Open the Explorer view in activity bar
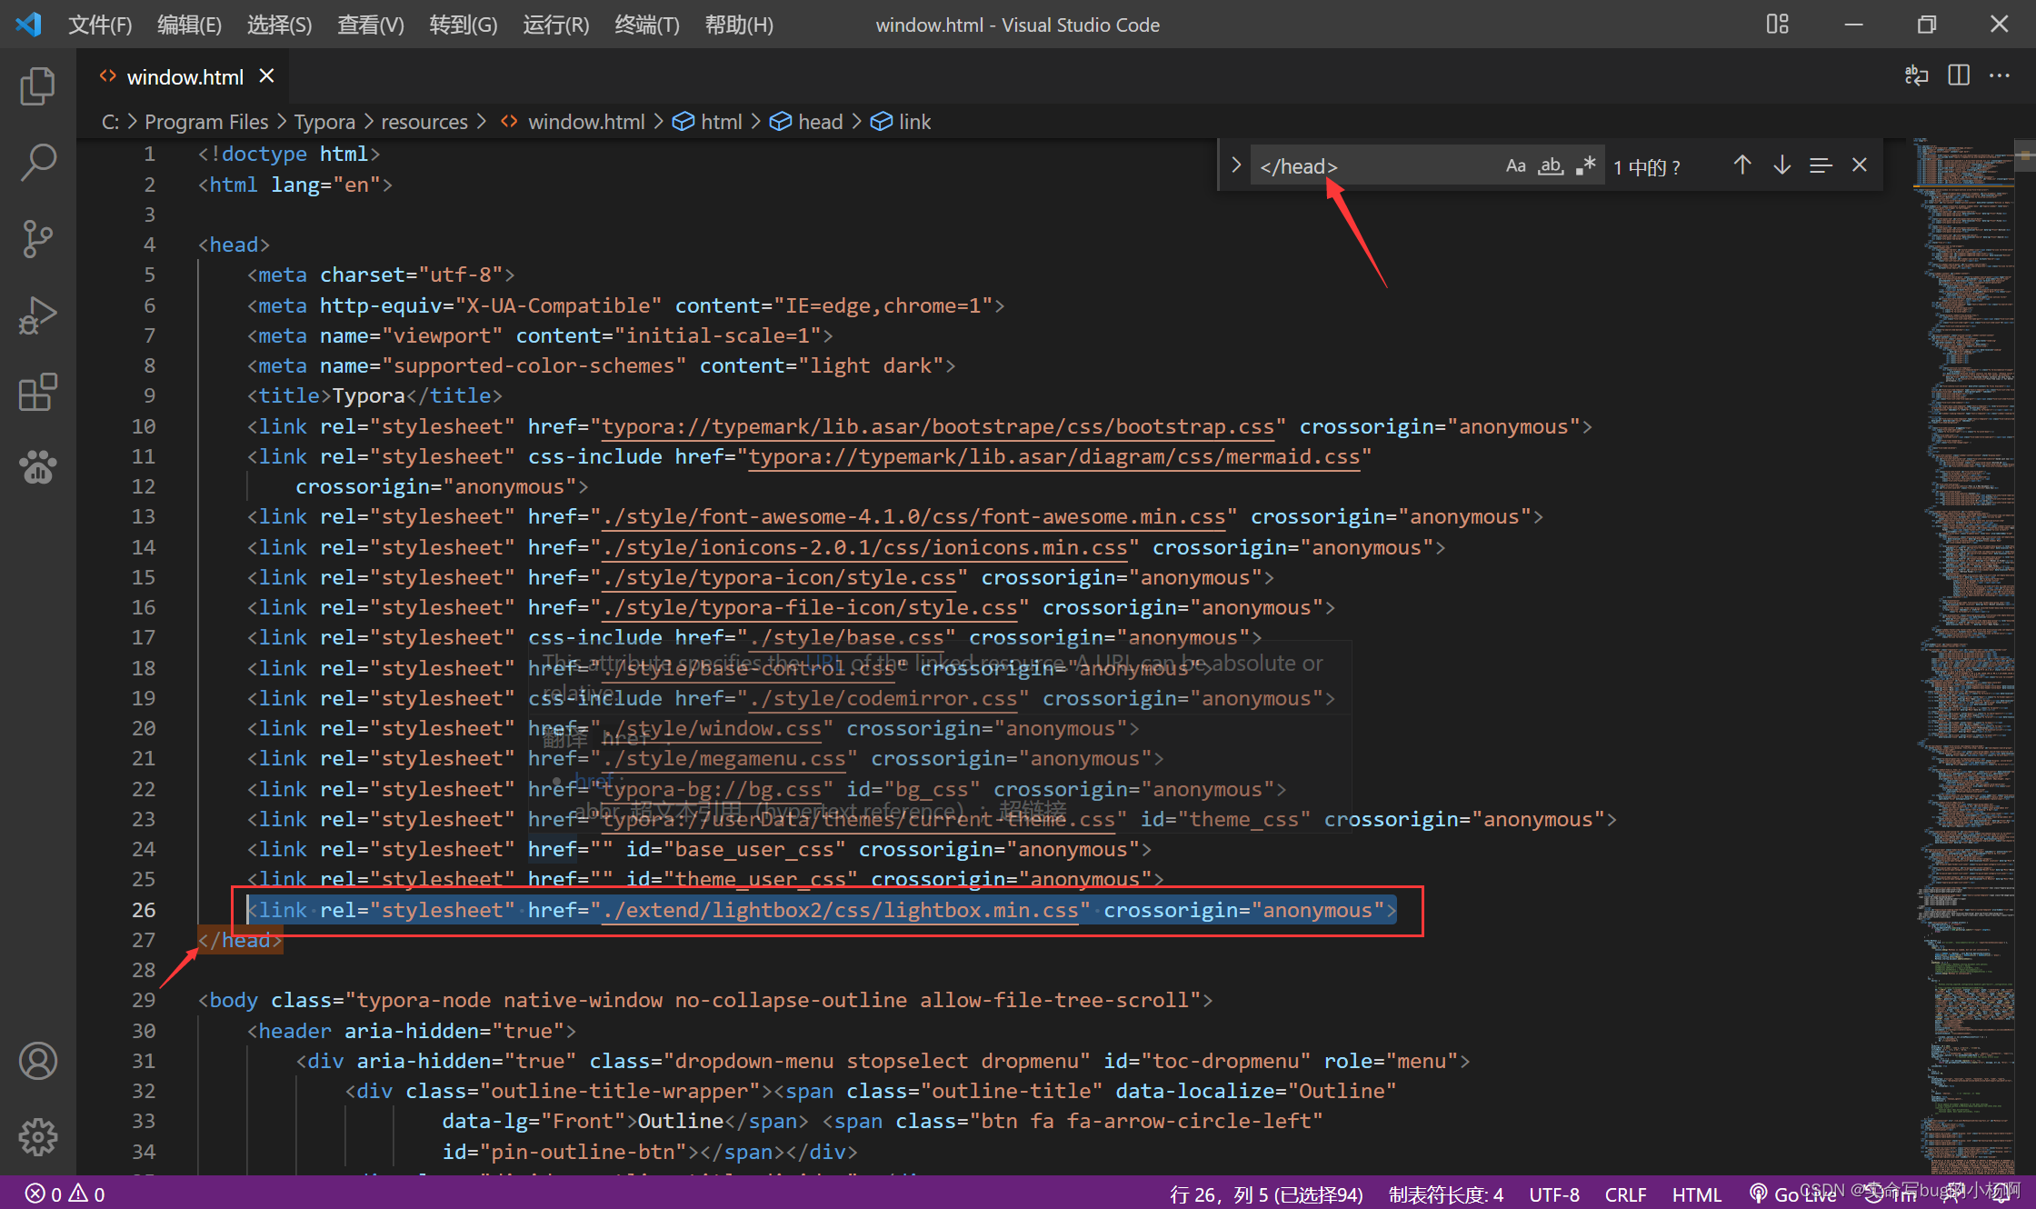Viewport: 2036px width, 1209px height. tap(37, 86)
